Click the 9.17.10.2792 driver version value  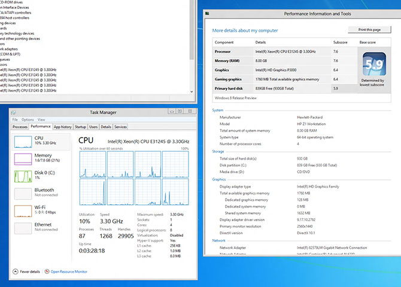306,219
